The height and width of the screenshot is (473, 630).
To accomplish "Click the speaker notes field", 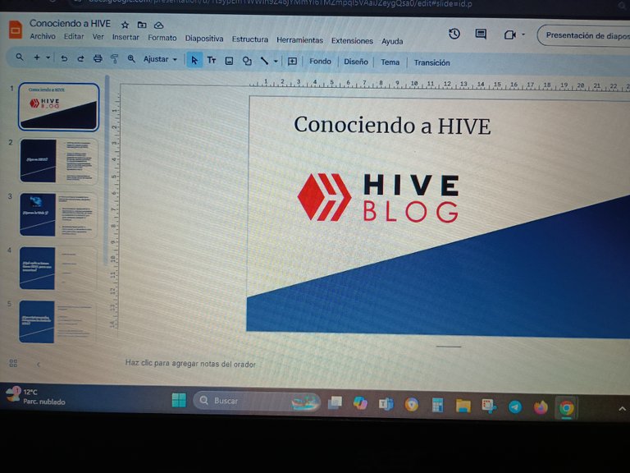I will 190,364.
